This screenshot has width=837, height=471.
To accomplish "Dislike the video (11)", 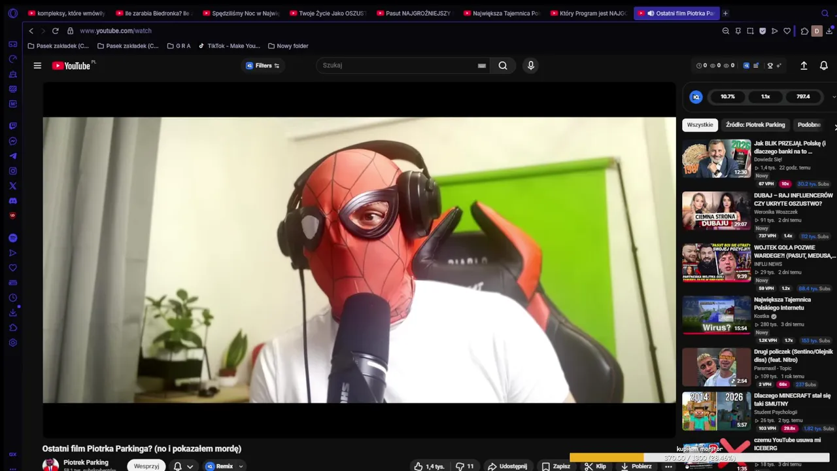I will (x=464, y=466).
